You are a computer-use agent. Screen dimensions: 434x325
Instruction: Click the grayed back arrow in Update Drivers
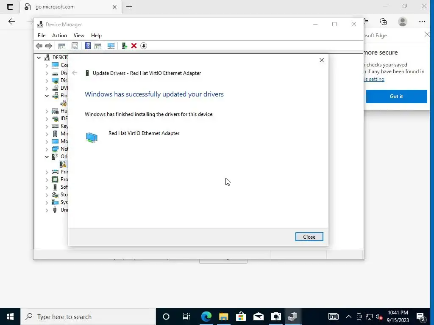75,73
